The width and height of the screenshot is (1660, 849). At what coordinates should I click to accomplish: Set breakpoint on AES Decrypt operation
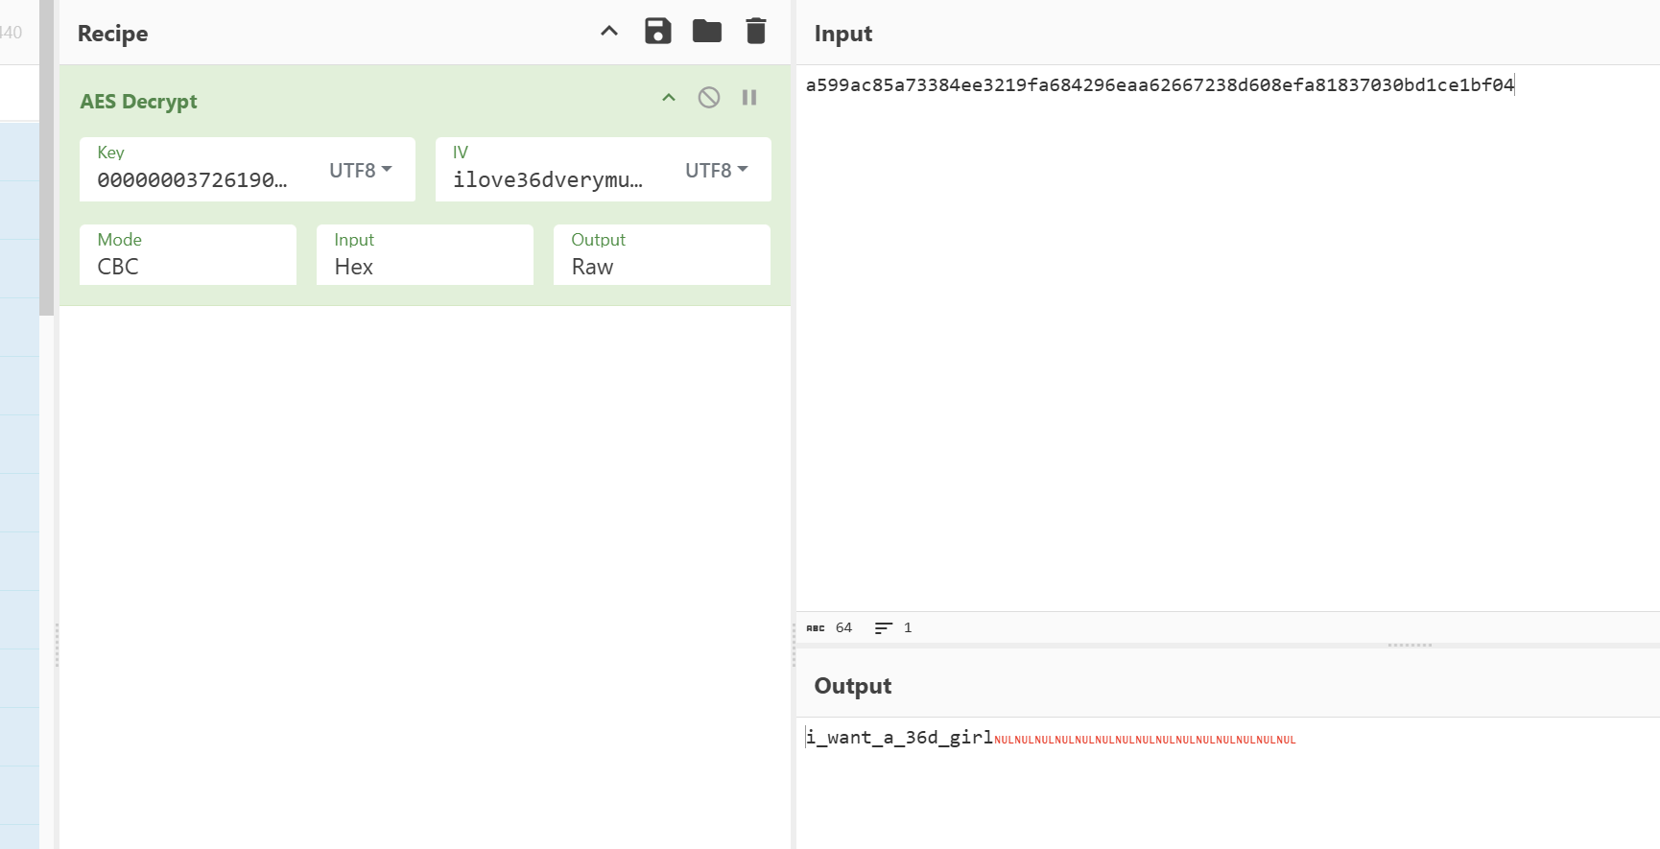(x=749, y=98)
